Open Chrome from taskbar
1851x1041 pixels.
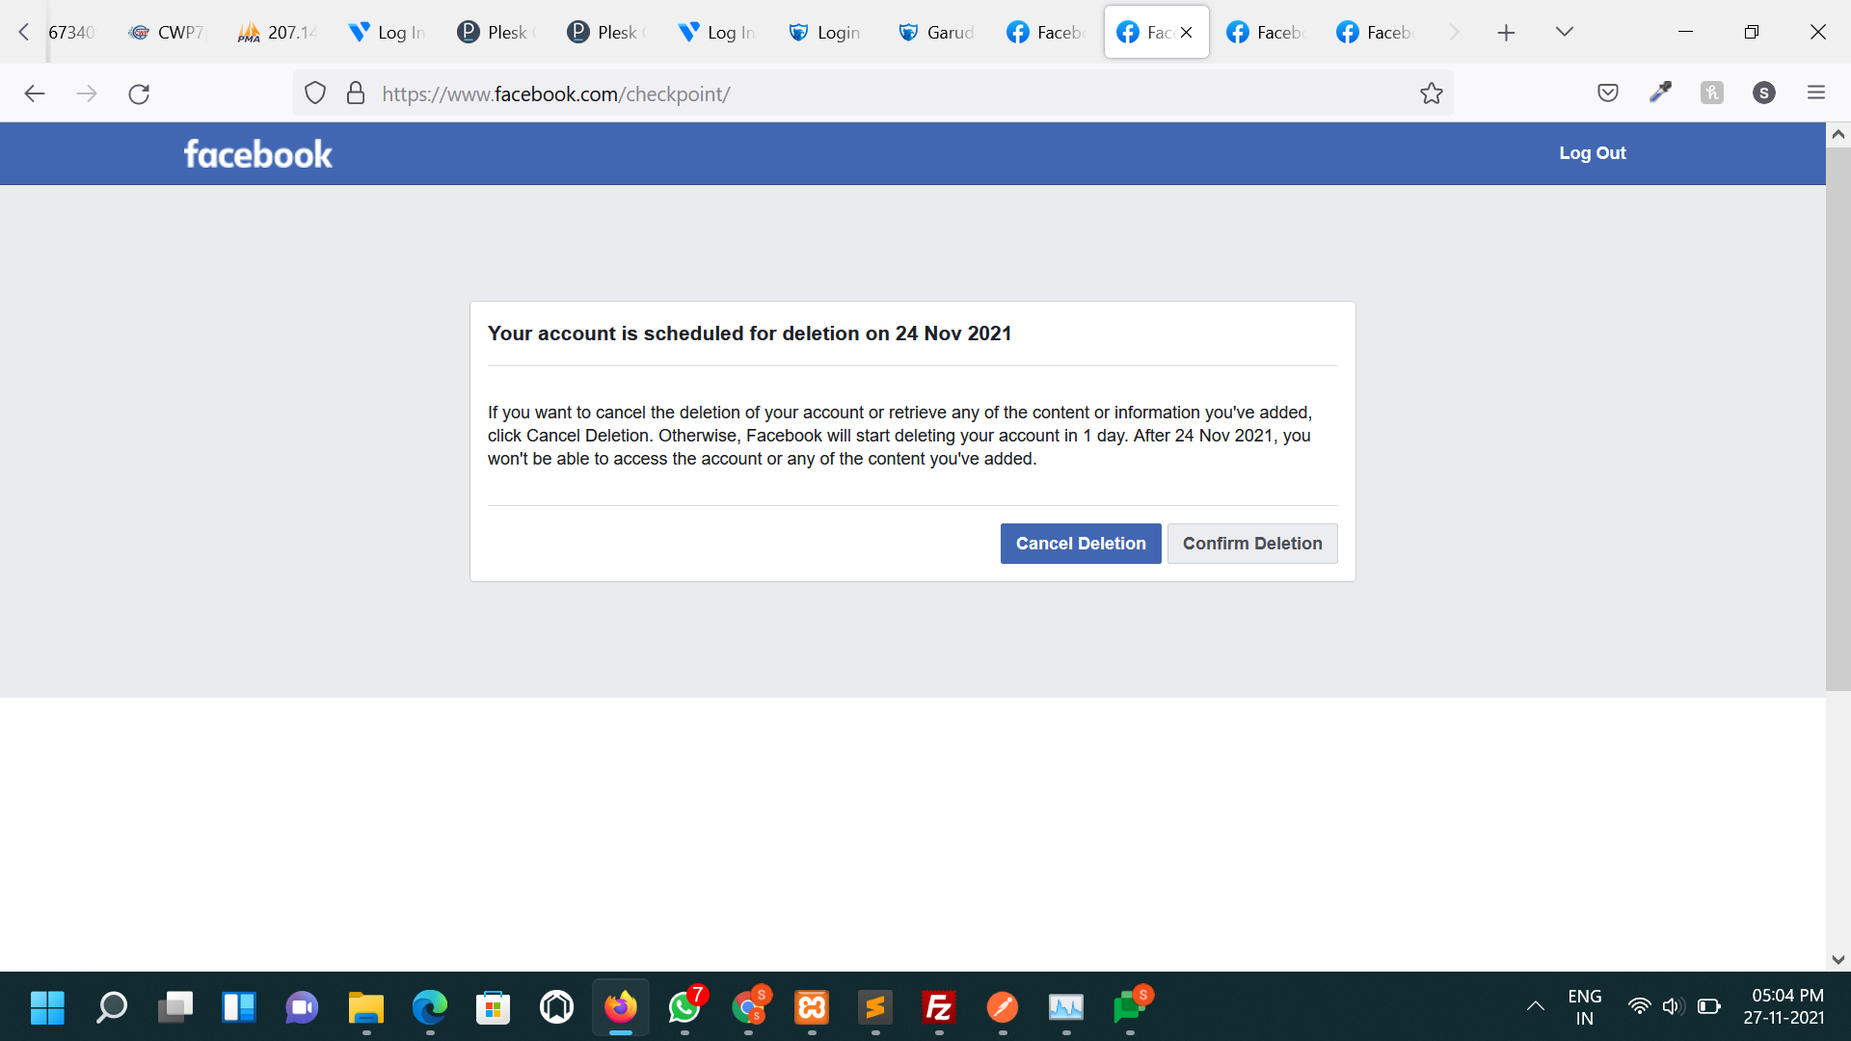click(749, 1008)
